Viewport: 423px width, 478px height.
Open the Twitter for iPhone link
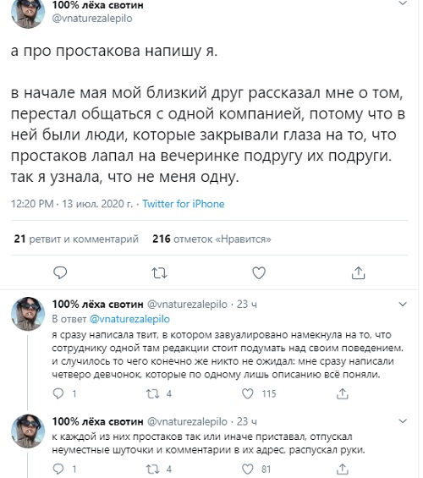point(183,204)
